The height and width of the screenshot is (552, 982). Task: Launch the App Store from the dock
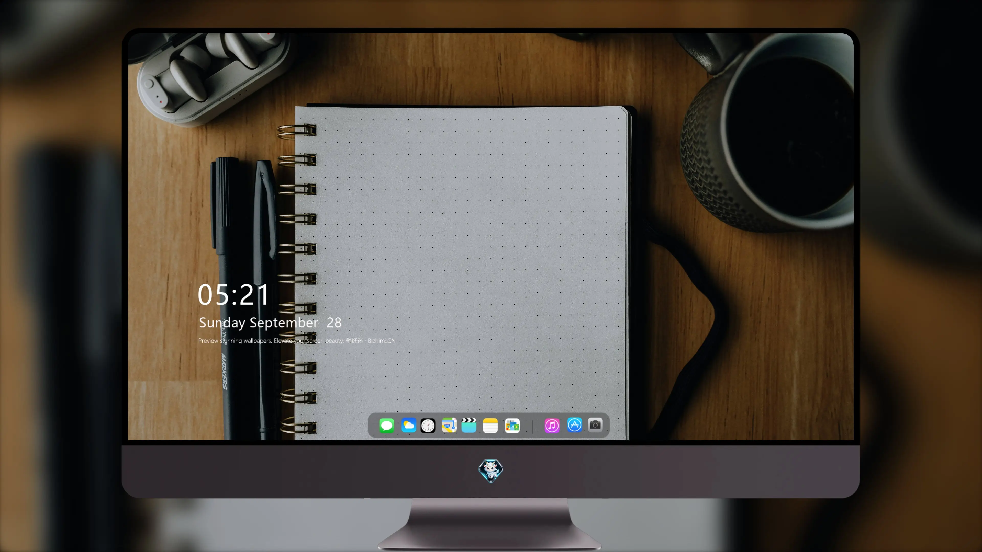(574, 425)
